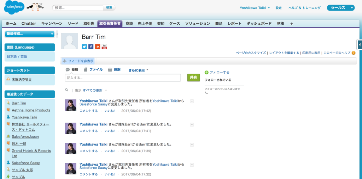This screenshot has height=179, width=362.
Task: Click the Salesforce cloud logo
Action: [14, 7]
